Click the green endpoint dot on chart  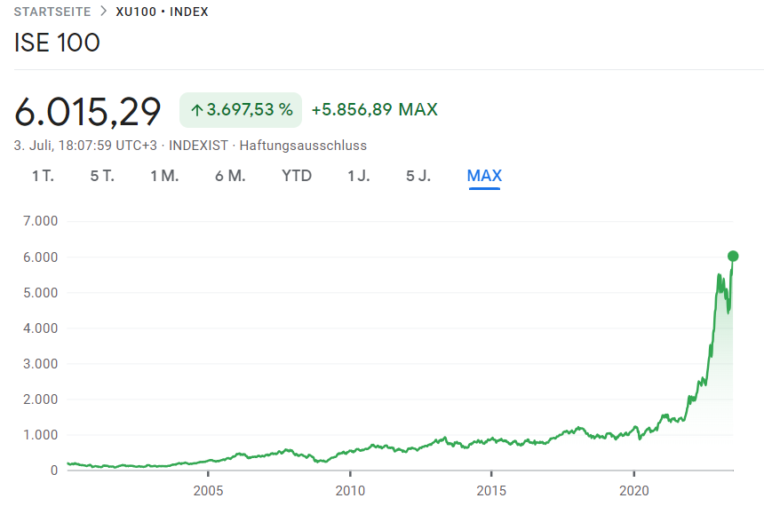pos(733,256)
